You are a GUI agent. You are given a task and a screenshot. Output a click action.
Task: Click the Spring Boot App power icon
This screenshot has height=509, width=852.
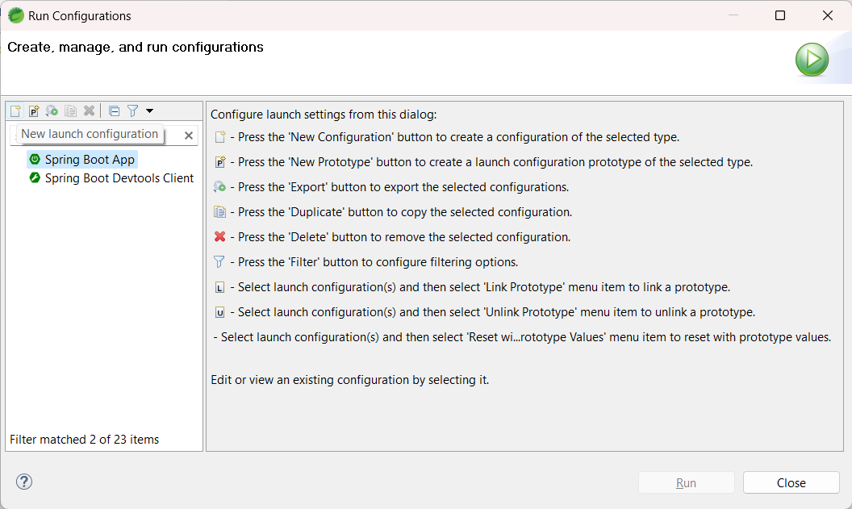(35, 160)
